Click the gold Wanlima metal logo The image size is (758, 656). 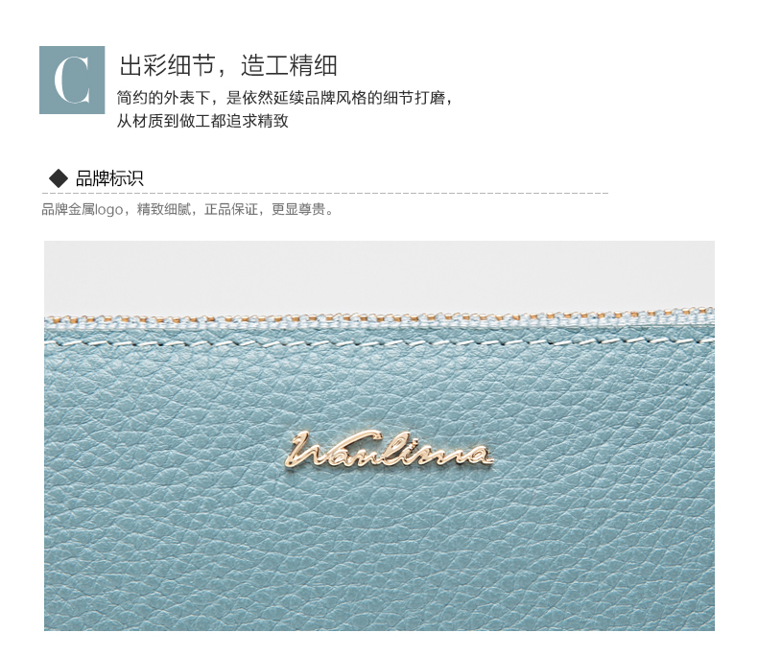point(389,450)
